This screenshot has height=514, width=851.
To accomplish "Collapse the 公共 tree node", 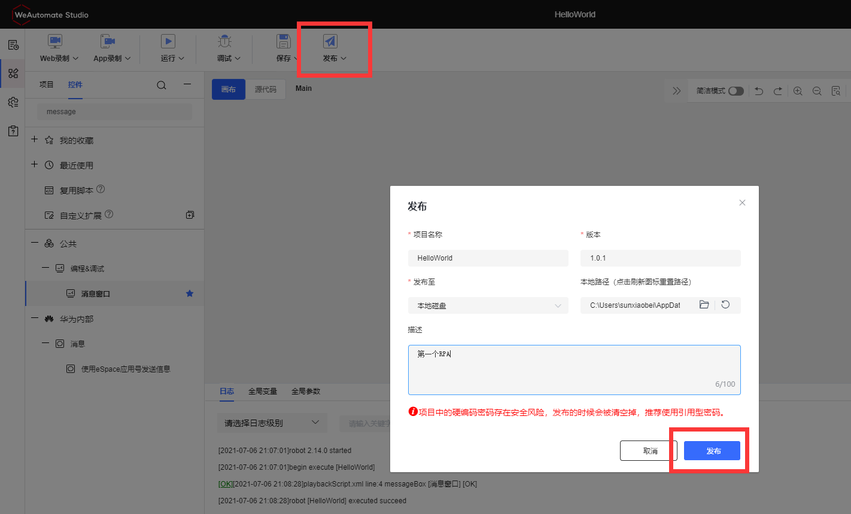I will coord(34,243).
